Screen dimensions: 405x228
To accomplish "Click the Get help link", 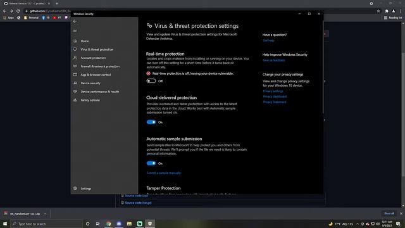I will 268,41.
